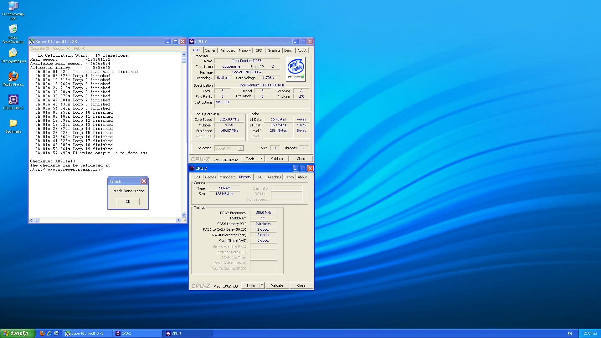Click Tools button in upper CPU-Z
The height and width of the screenshot is (338, 601).
250,159
